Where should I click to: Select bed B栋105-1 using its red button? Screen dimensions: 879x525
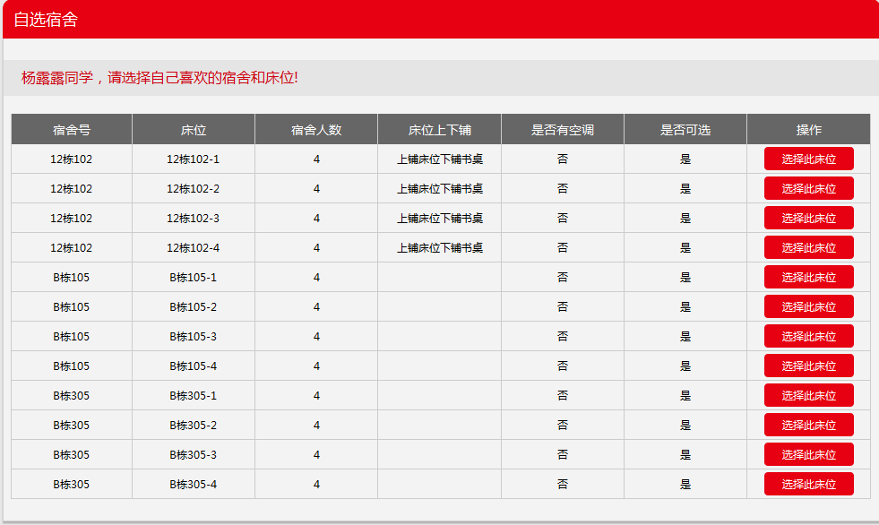(x=808, y=278)
